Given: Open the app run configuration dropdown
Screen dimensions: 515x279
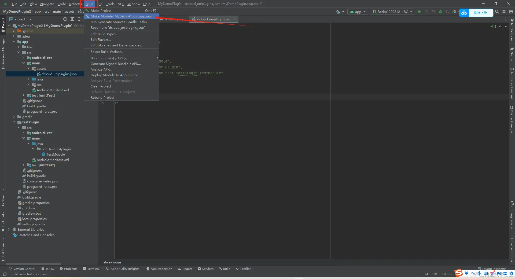Looking at the screenshot, I should (358, 12).
